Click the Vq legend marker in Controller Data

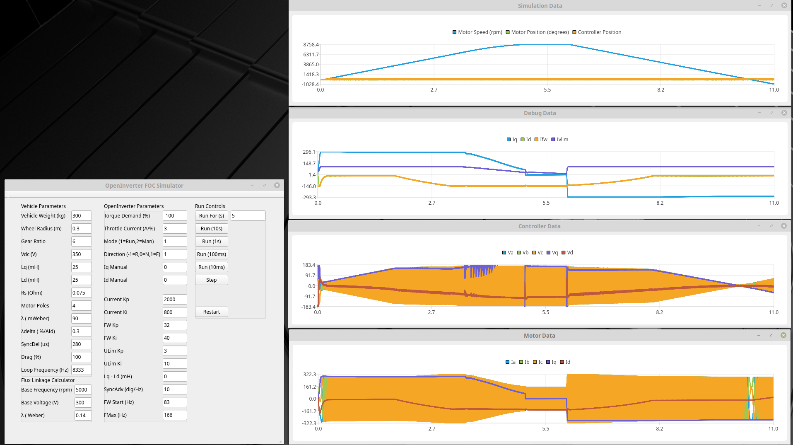(x=548, y=253)
